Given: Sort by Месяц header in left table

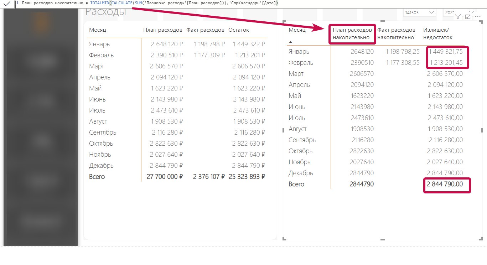Looking at the screenshot, I should click(98, 30).
